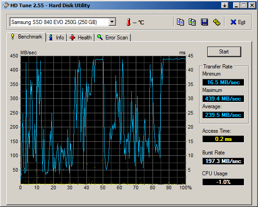Switch to the Benchmark tab
This screenshot has width=258, height=207.
coord(26,37)
